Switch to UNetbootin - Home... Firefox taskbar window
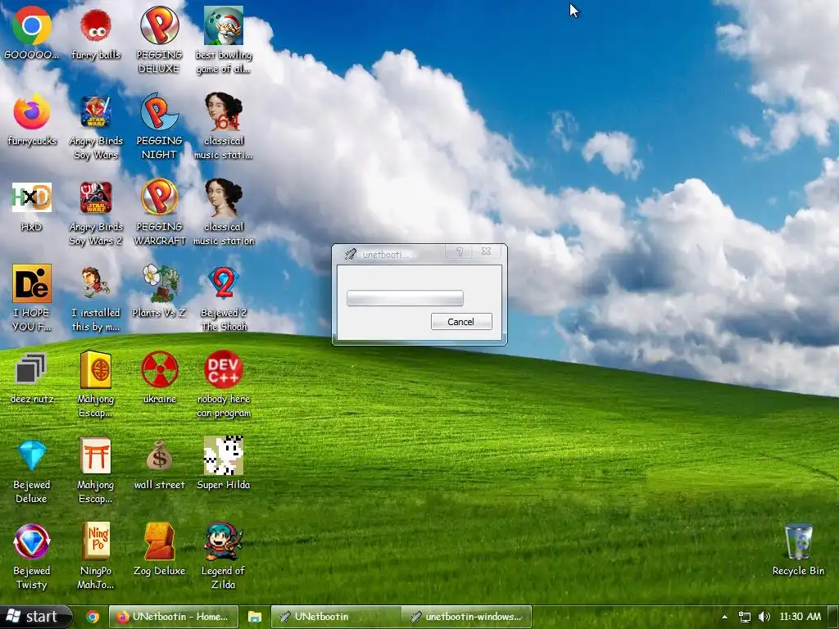The width and height of the screenshot is (839, 629). [x=174, y=617]
